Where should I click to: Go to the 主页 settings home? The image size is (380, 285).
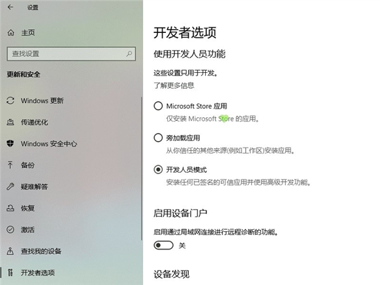pos(28,32)
